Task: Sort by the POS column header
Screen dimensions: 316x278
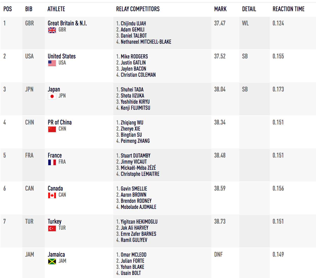Action: [x=8, y=9]
